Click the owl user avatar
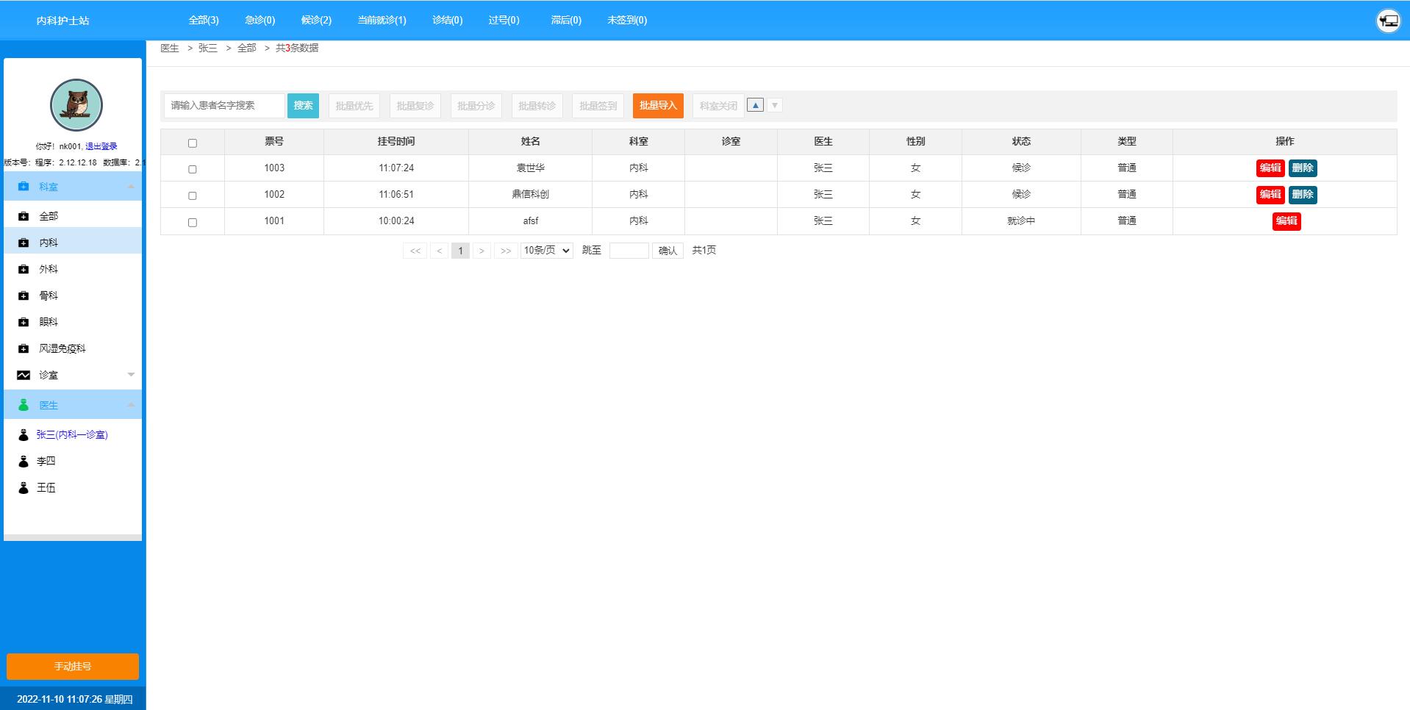This screenshot has width=1410, height=710. click(x=76, y=105)
